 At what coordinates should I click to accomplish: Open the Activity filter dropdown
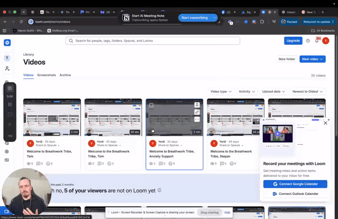coord(247,91)
